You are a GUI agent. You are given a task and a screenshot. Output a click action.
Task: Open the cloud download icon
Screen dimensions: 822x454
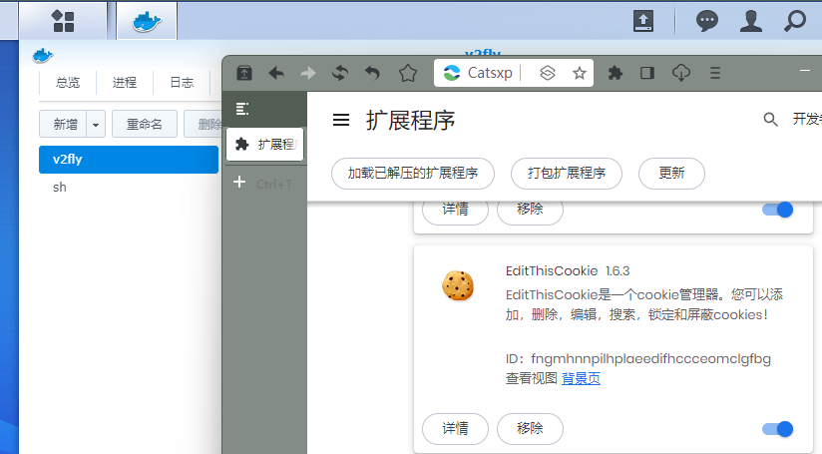681,73
